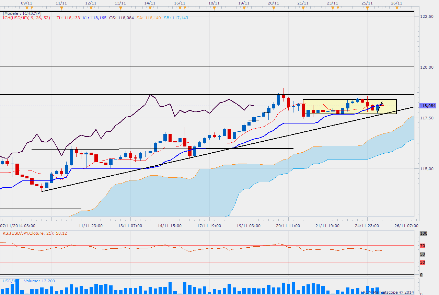Click the 100 level on the RSI scale

(423, 233)
